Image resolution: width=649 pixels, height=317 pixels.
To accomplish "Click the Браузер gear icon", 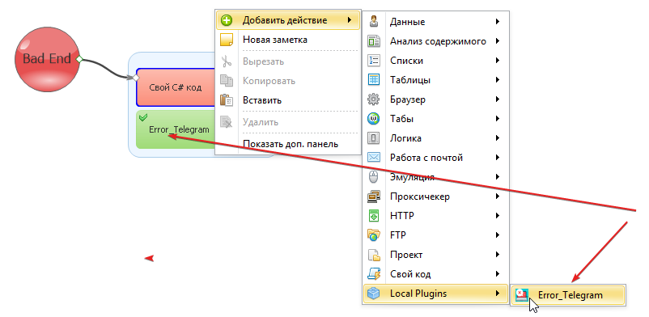I will [374, 99].
